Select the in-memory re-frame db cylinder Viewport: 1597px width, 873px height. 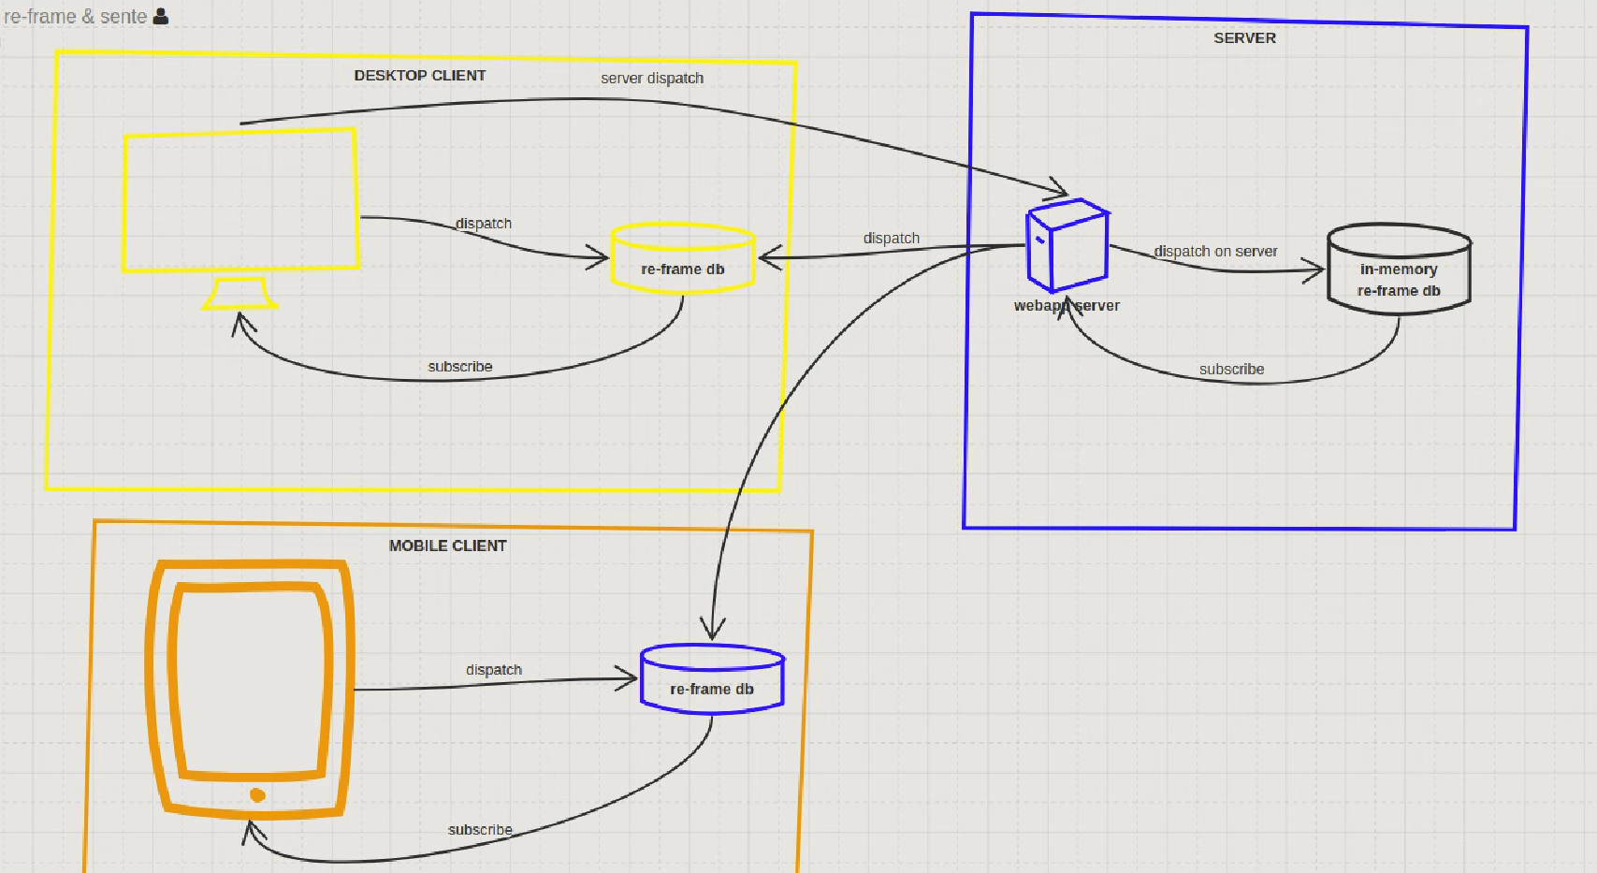(x=1400, y=269)
